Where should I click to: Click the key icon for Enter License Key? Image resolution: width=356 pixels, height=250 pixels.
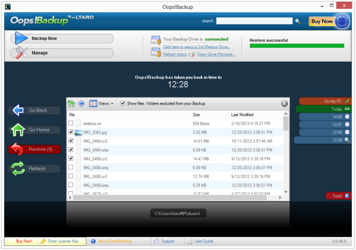43,241
